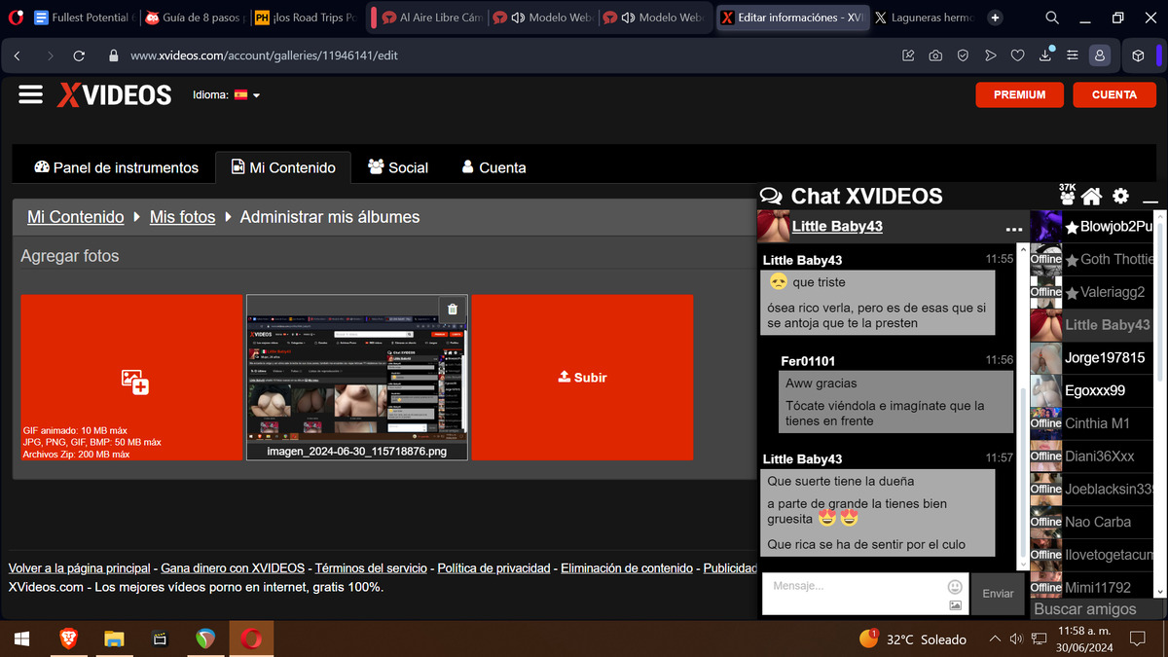Click the chat home icon

(x=1091, y=197)
